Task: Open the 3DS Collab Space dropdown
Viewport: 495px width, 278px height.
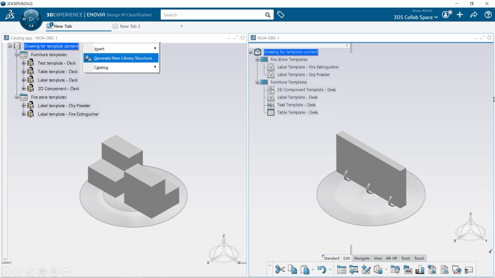Action: tap(416, 17)
